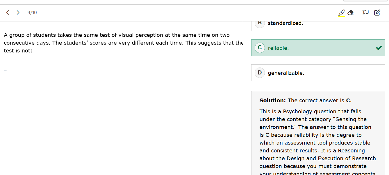Select the highlighter tool

[342, 12]
